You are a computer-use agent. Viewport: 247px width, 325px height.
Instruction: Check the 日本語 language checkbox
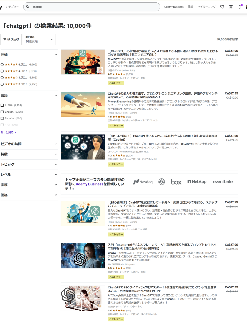[x=2, y=105]
